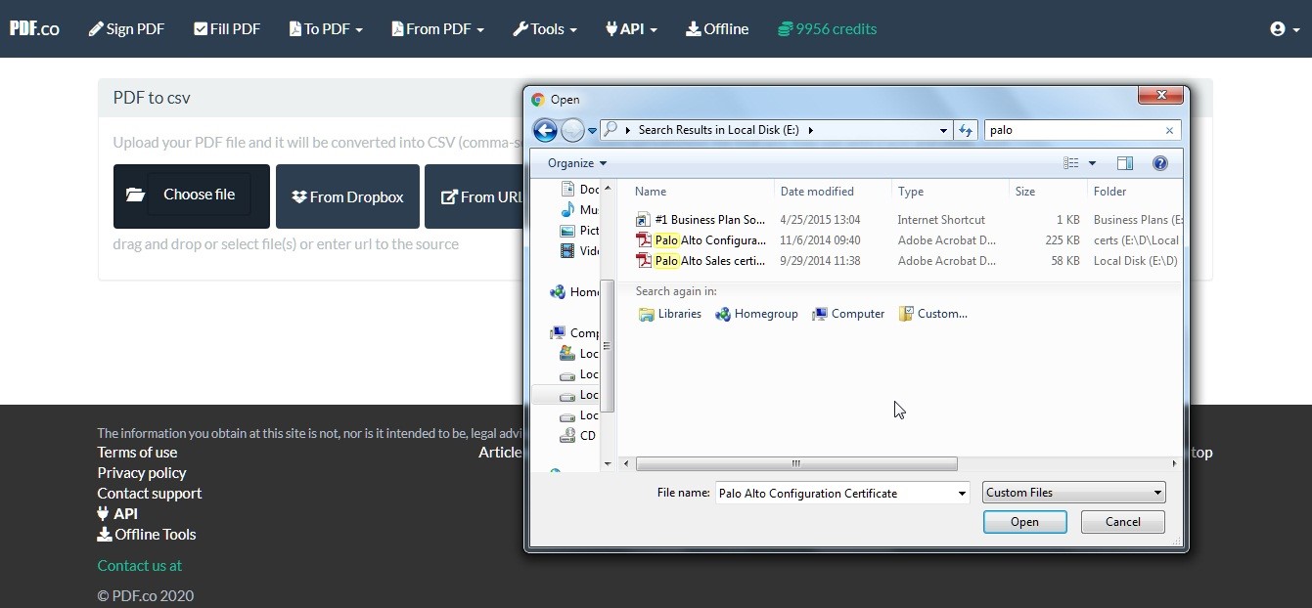The height and width of the screenshot is (608, 1312).
Task: Click '4/25/2015 13:04' date cell
Action: tap(820, 220)
